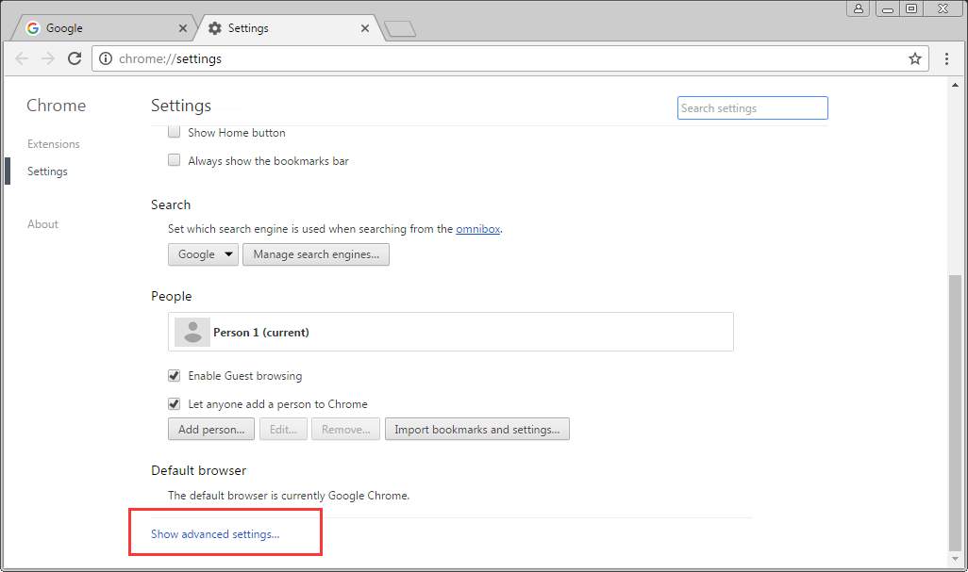Select the Person 1 (current) row
The height and width of the screenshot is (572, 968).
pyautogui.click(x=451, y=332)
